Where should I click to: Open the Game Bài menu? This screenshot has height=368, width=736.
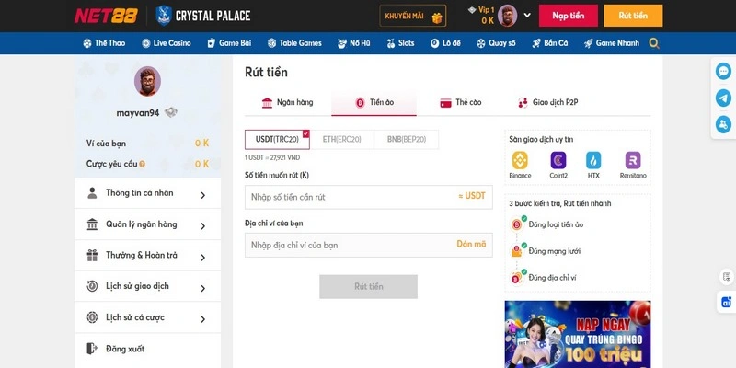click(229, 43)
